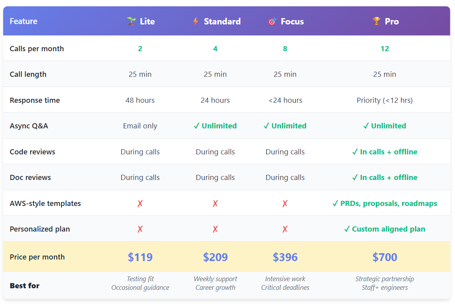Click the Feature column header
455x304 pixels.
tap(24, 21)
